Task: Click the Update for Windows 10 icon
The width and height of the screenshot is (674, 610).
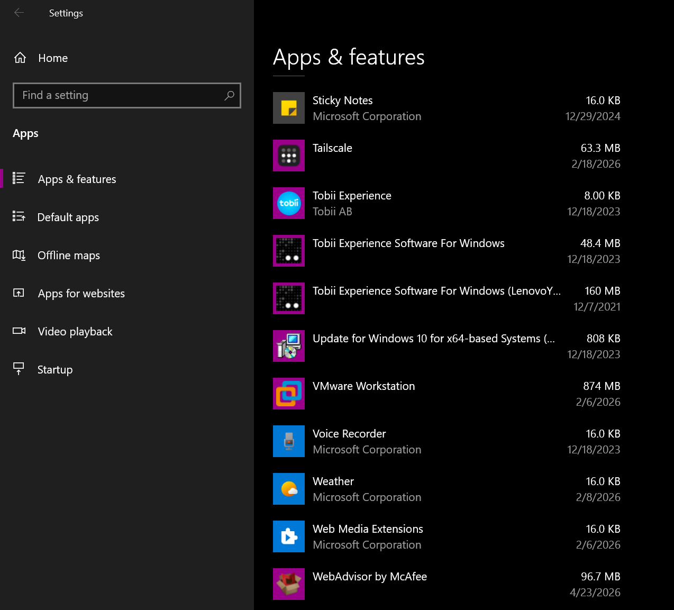Action: coord(288,346)
